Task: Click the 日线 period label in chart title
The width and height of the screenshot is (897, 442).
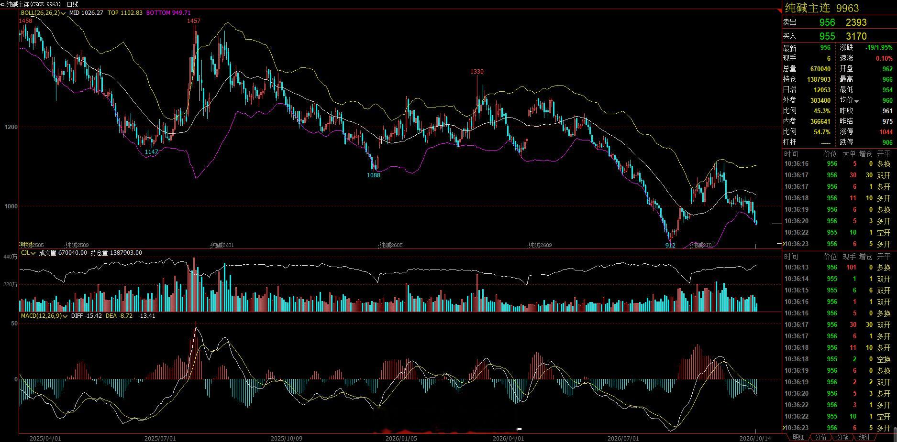Action: [73, 4]
